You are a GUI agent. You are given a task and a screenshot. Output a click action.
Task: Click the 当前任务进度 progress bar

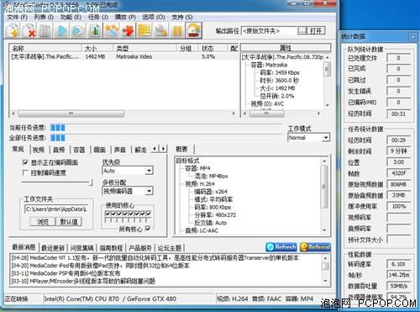(165, 128)
